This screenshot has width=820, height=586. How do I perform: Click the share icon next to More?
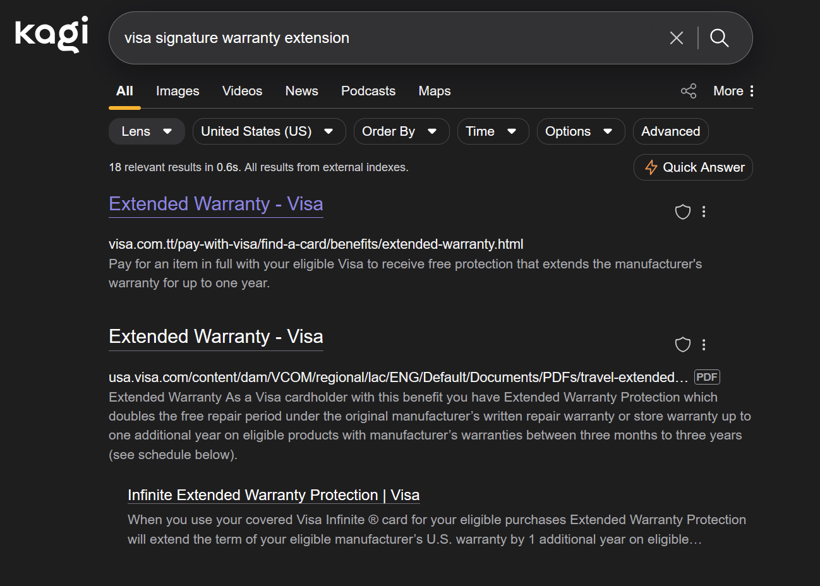(x=688, y=91)
